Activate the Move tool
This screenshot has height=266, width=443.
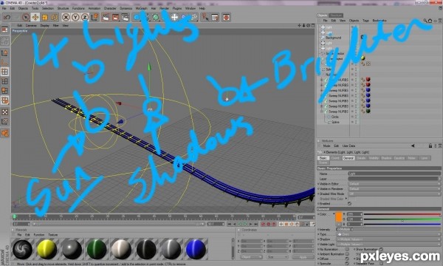(x=35, y=17)
